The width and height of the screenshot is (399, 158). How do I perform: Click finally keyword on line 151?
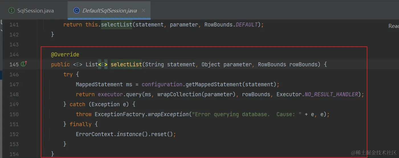81,124
